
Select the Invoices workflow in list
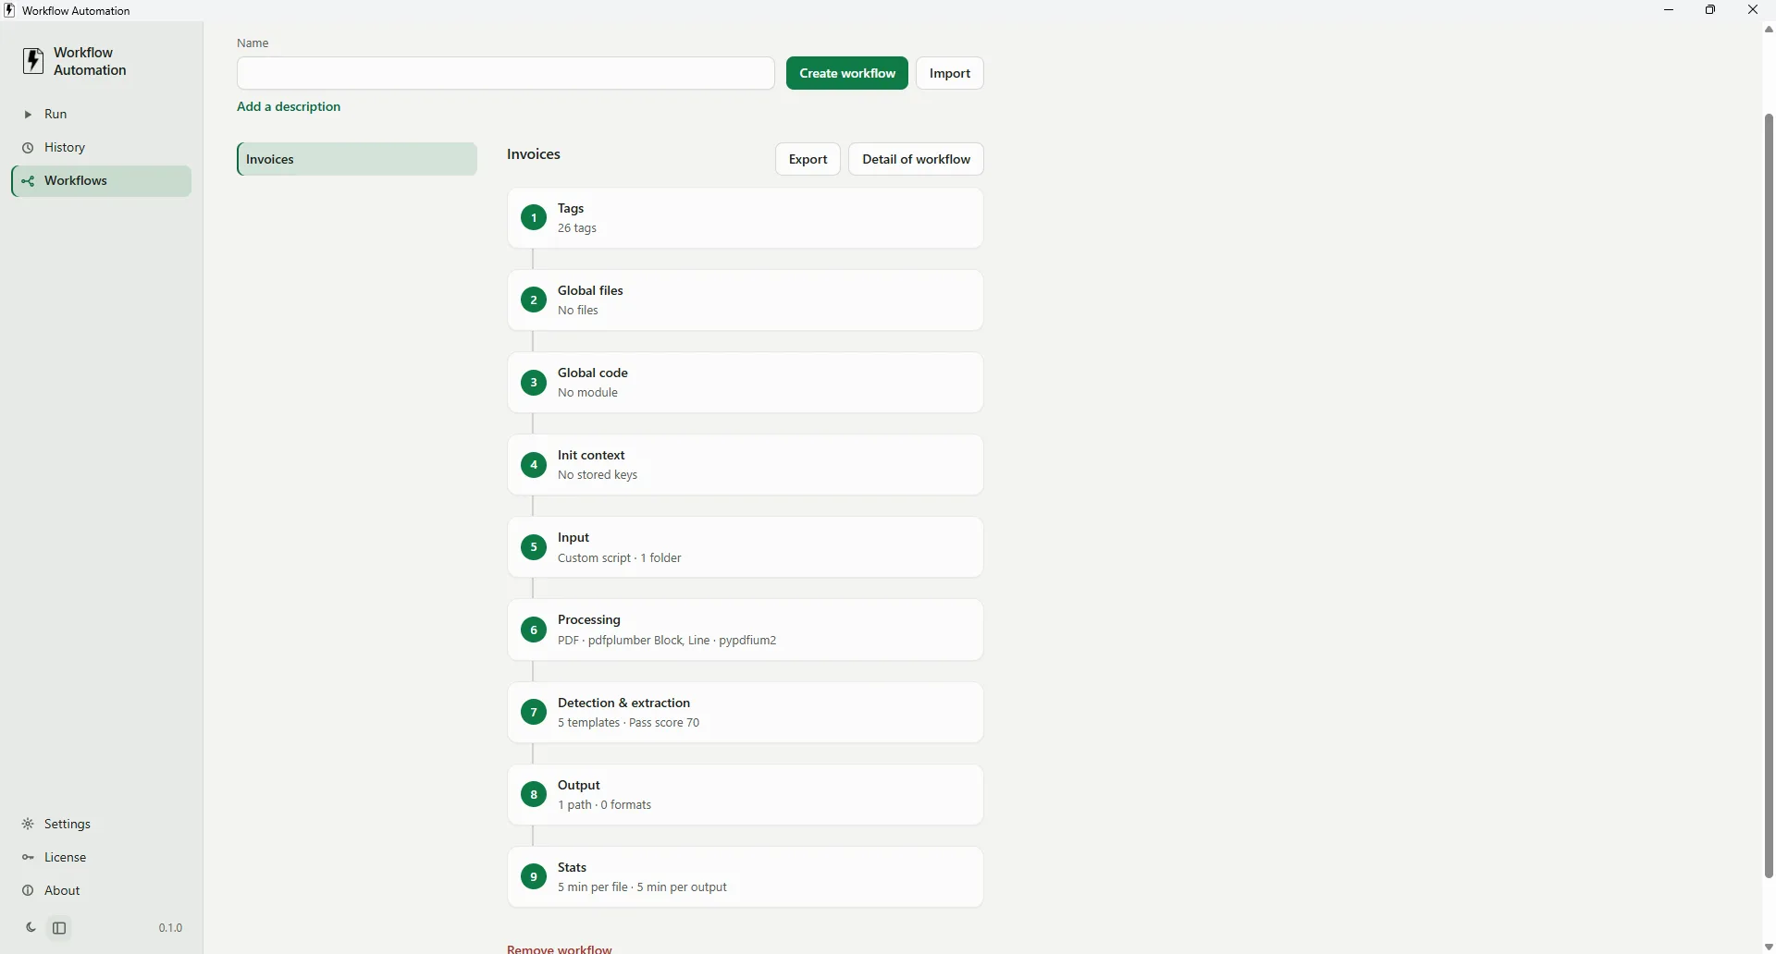tap(357, 159)
